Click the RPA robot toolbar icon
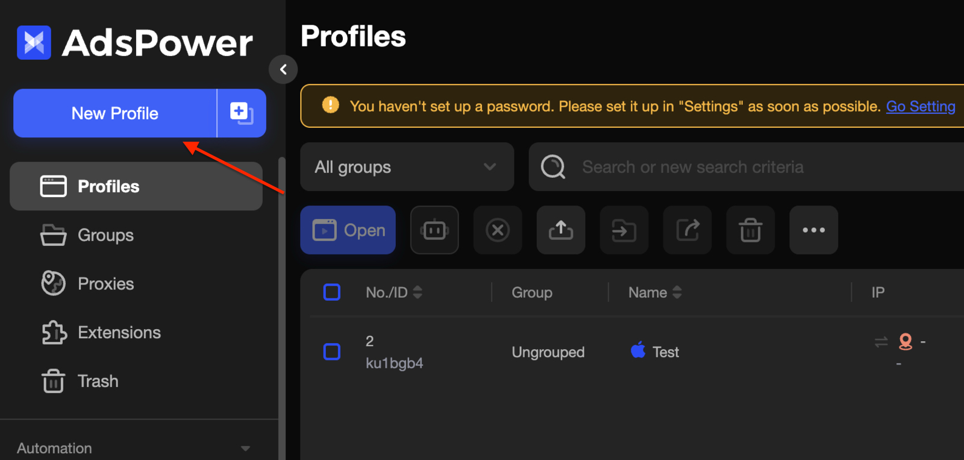Image resolution: width=964 pixels, height=460 pixels. (x=434, y=230)
